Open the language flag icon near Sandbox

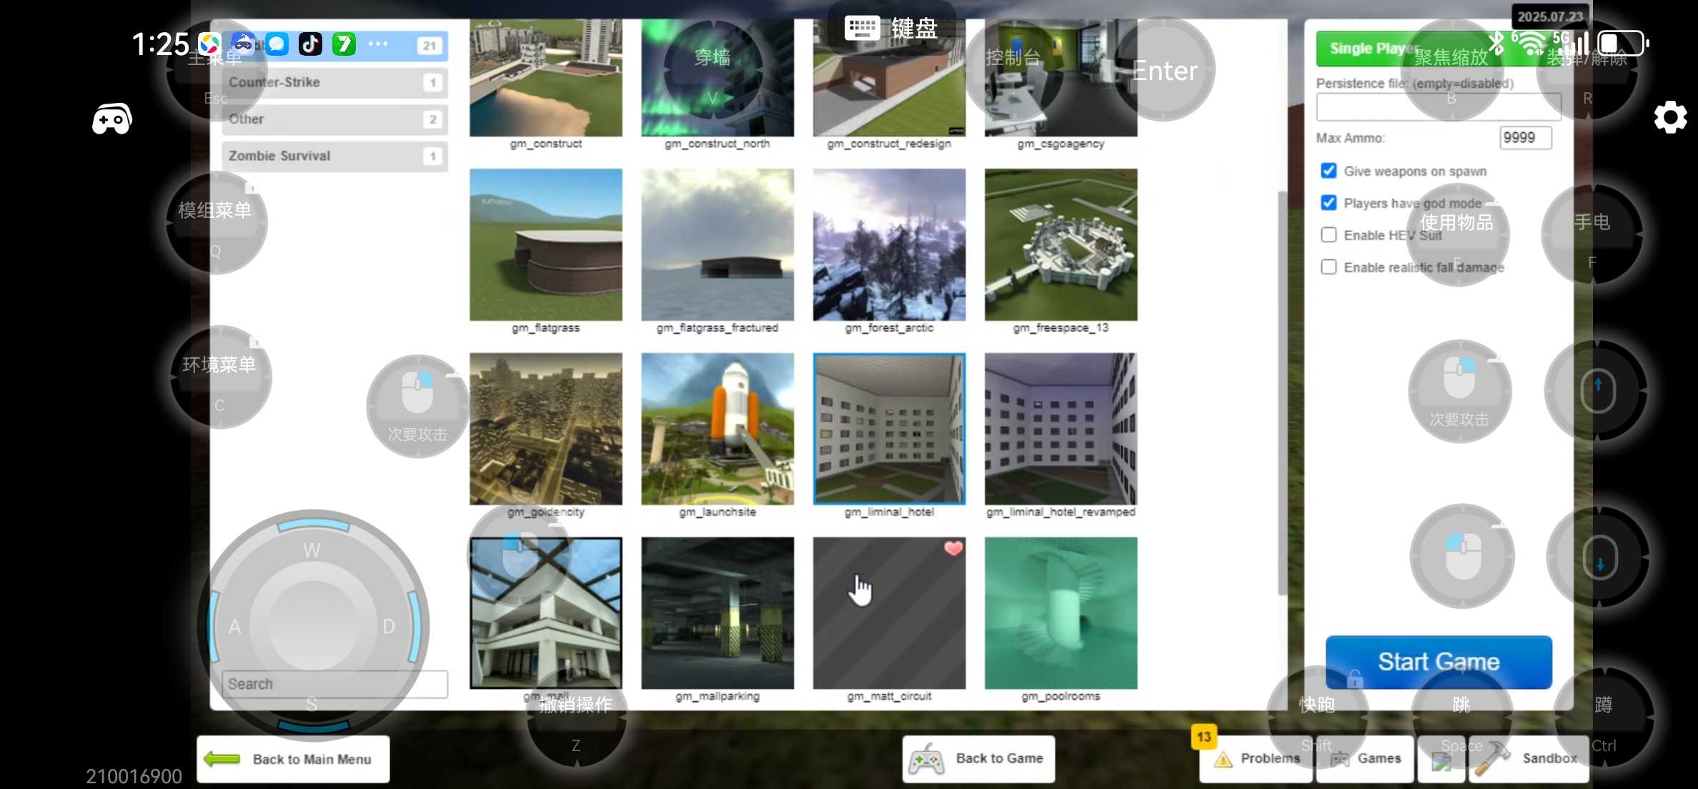pyautogui.click(x=1441, y=760)
